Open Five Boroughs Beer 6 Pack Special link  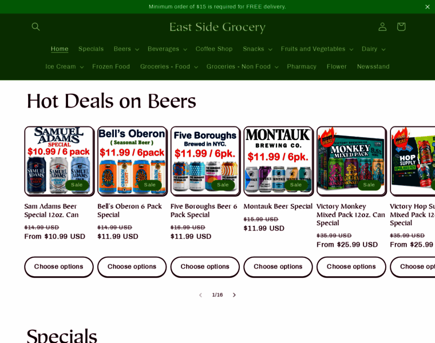204,210
